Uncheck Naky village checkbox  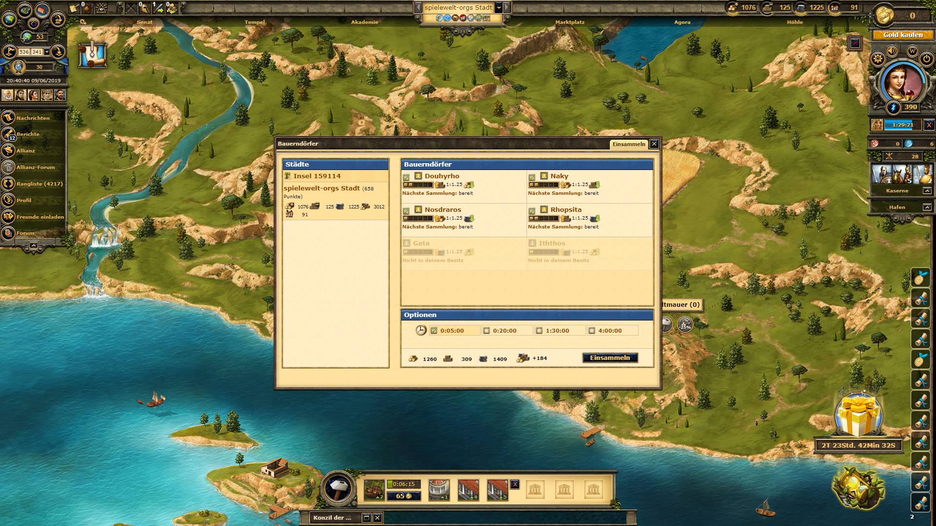tap(532, 177)
